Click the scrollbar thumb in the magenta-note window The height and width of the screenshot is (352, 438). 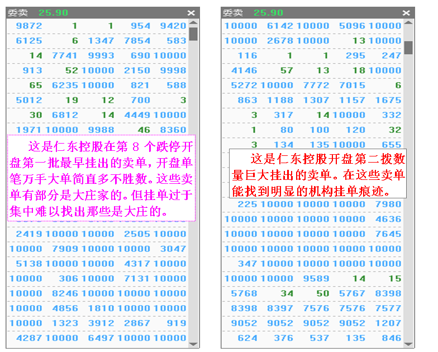pyautogui.click(x=193, y=34)
